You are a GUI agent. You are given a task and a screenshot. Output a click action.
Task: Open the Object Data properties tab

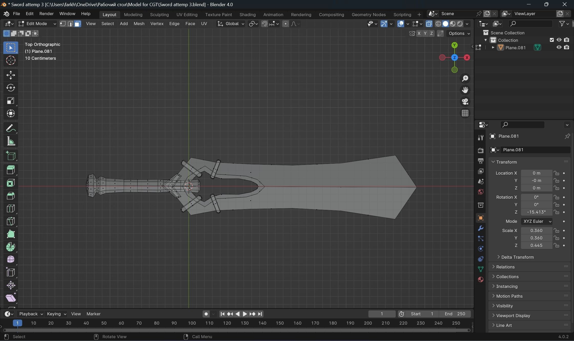tap(480, 269)
